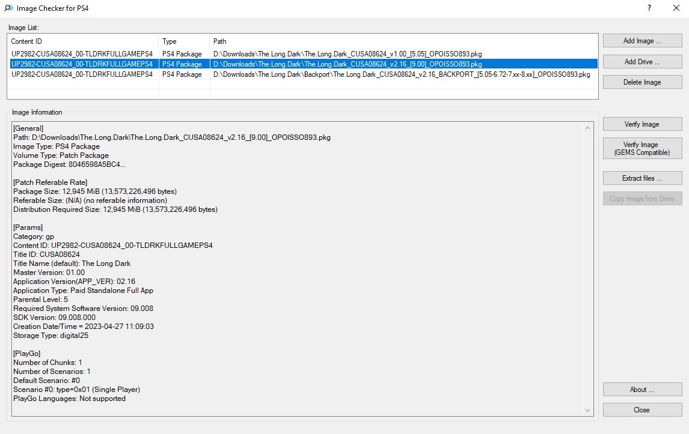
Task: Open the About dialog
Action: [642, 390]
